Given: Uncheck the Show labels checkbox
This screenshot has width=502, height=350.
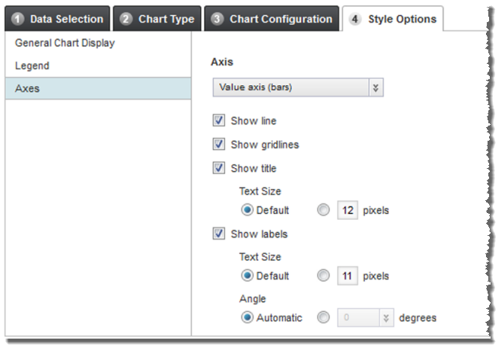Looking at the screenshot, I should tap(219, 234).
